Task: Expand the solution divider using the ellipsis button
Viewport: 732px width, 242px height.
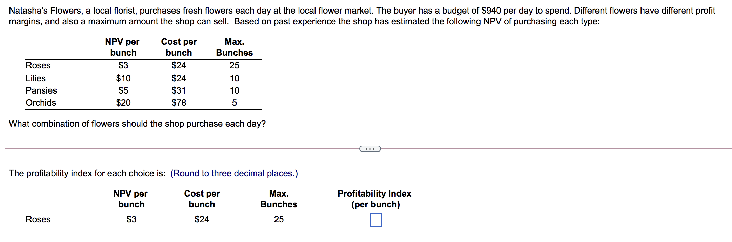Action: (x=369, y=148)
